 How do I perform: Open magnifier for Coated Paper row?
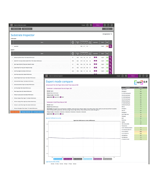pyautogui.click(x=110, y=68)
